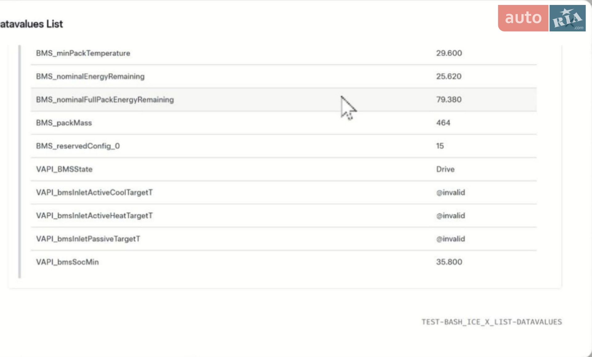Select the highlighted BMS_nominalFullPackEnergyRemaining row
This screenshot has height=357, width=592.
pos(284,99)
